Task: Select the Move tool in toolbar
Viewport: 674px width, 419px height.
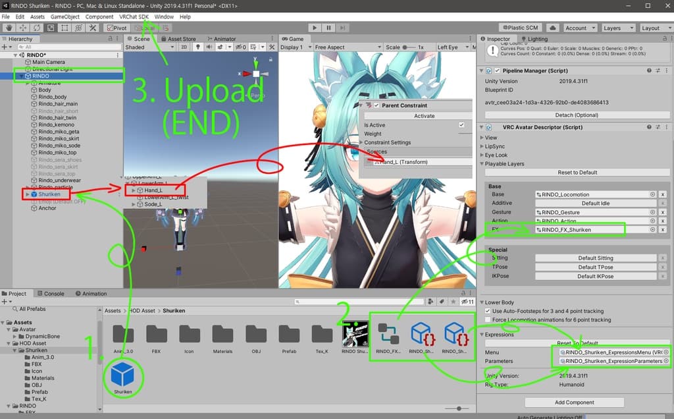Action: 23,28
